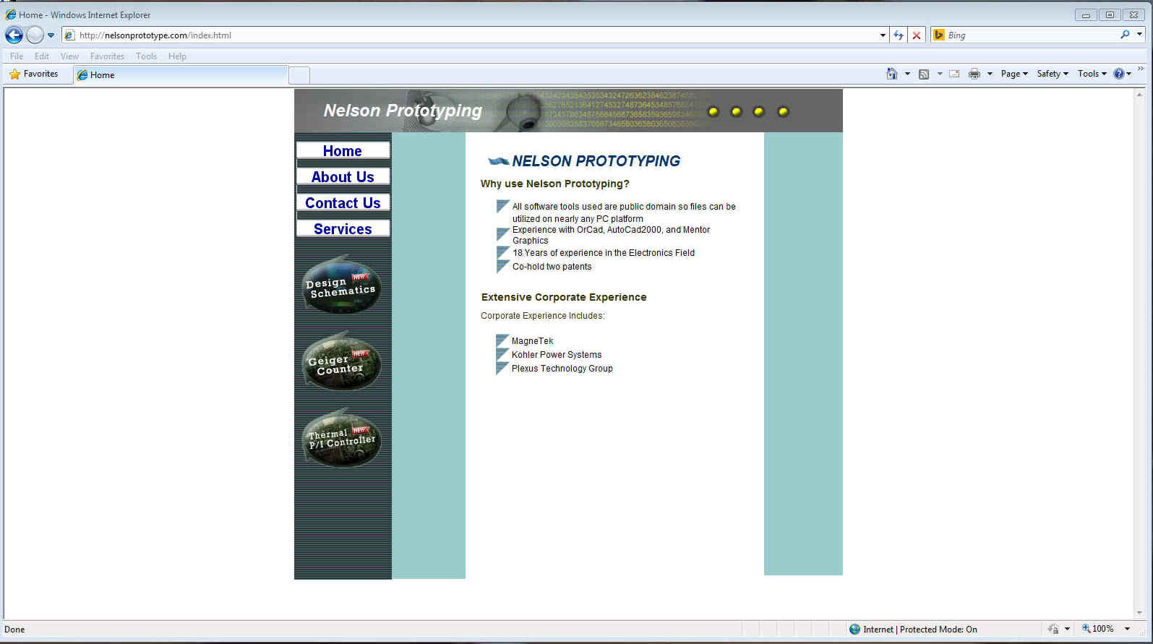Click the Bing search box
This screenshot has width=1153, height=644.
[x=1032, y=35]
